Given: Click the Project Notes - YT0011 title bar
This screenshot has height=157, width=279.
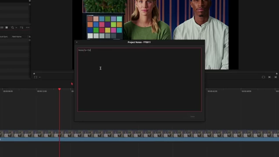Looking at the screenshot, I should tap(139, 42).
